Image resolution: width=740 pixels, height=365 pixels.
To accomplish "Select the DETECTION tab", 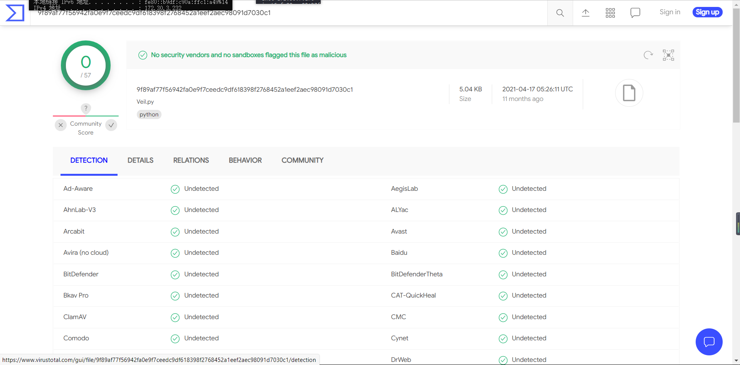I will click(89, 160).
